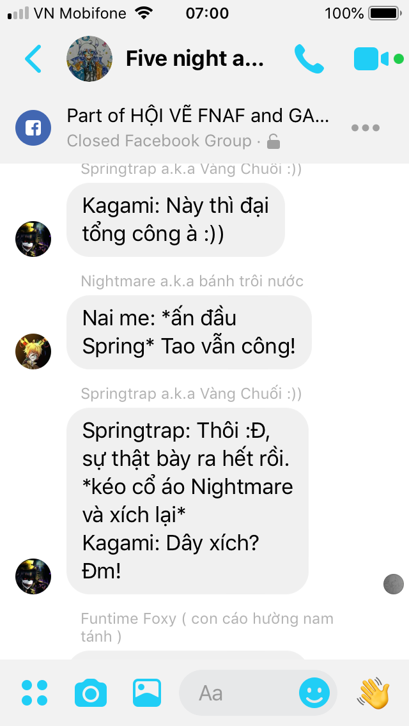Open the camera from the bottom bar
The image size is (409, 726).
91,693
